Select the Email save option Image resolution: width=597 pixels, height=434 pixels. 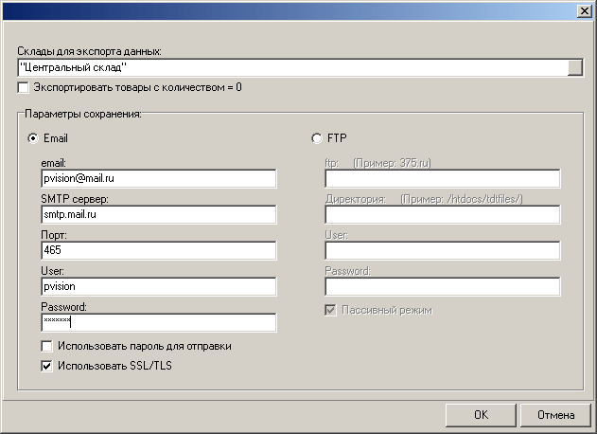35,137
